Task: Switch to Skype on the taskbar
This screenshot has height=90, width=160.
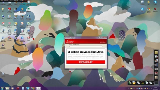Action: coord(28,88)
